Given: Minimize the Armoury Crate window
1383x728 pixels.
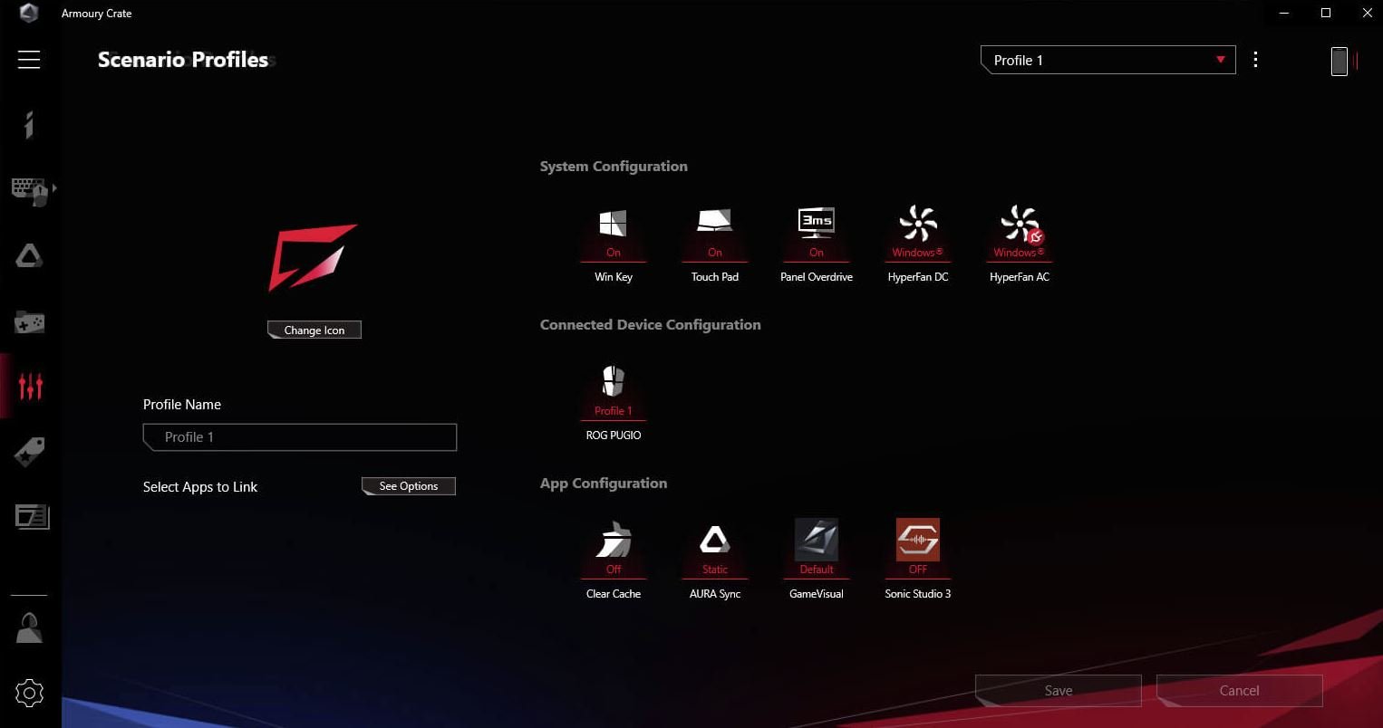Looking at the screenshot, I should (x=1284, y=13).
